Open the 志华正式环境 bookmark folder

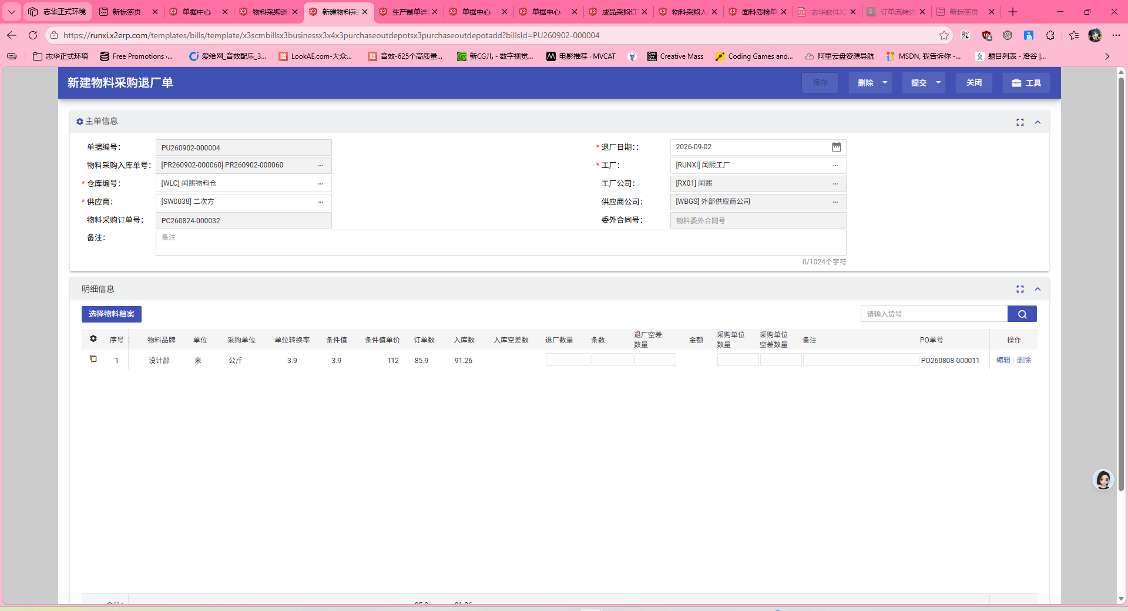[61, 56]
